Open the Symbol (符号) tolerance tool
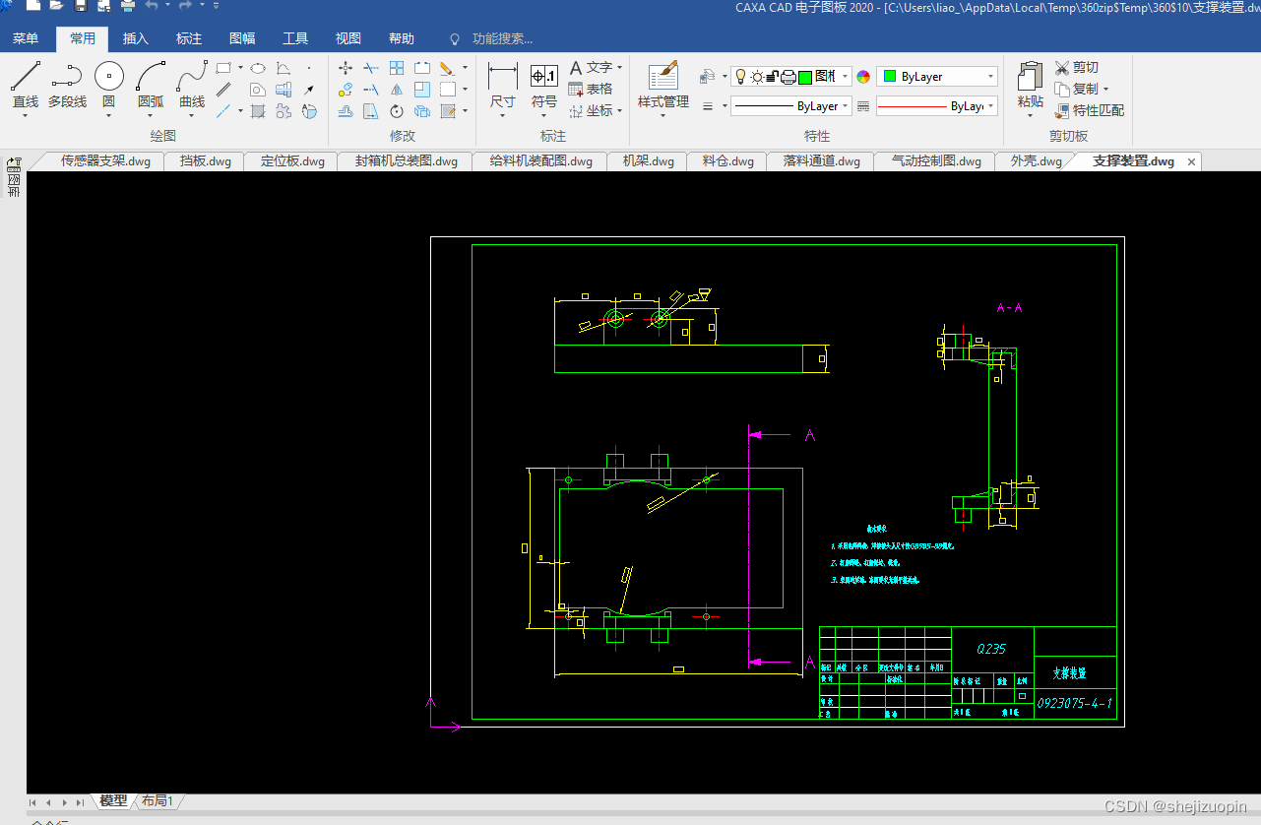The height and width of the screenshot is (825, 1261). tap(544, 89)
